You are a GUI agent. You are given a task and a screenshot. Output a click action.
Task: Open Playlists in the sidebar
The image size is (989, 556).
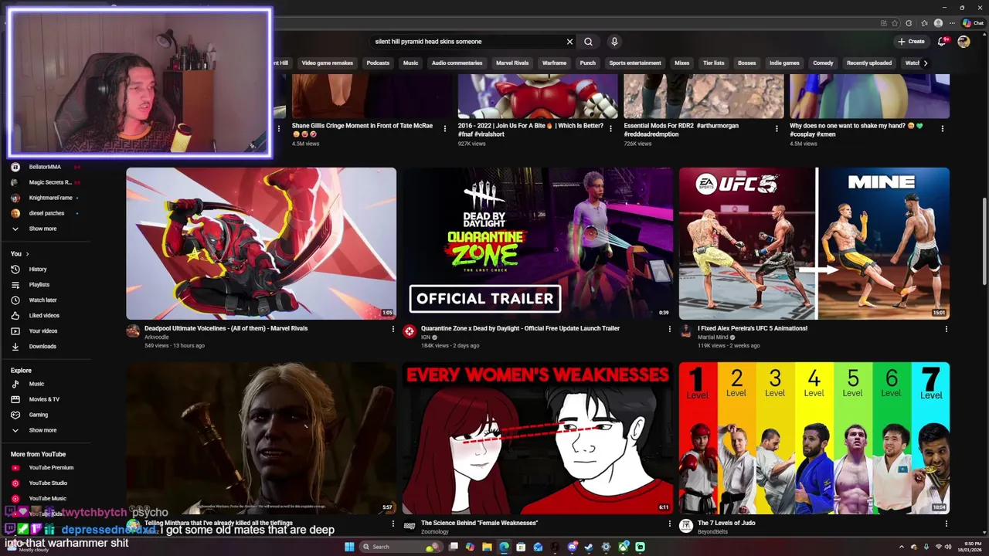point(39,284)
